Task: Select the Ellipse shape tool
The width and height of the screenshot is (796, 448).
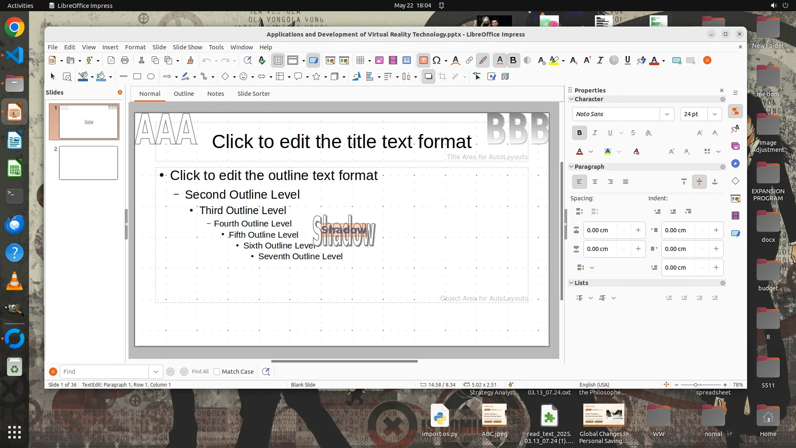Action: coord(151,76)
